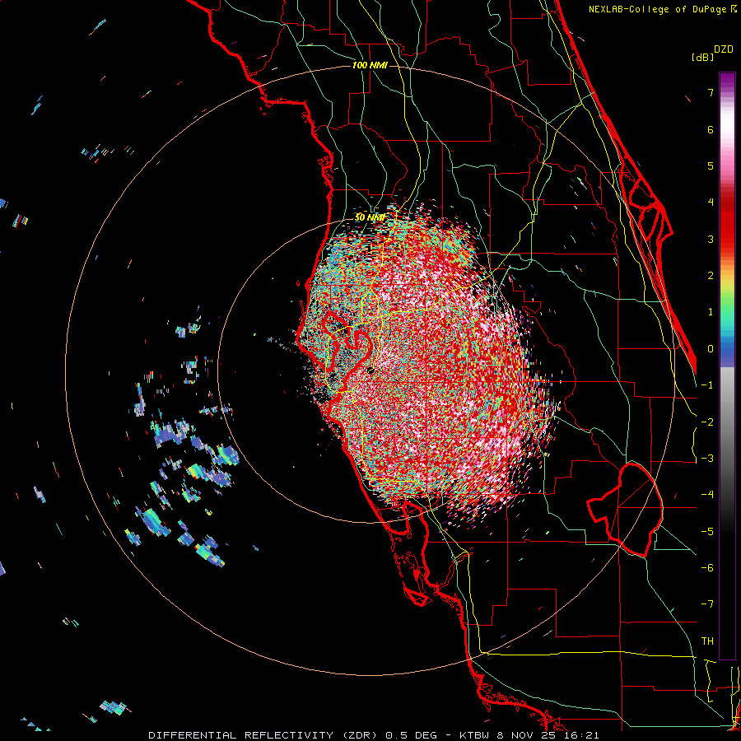Click the -2 value on color scale
Viewport: 741px width, 741px height.
coord(707,422)
